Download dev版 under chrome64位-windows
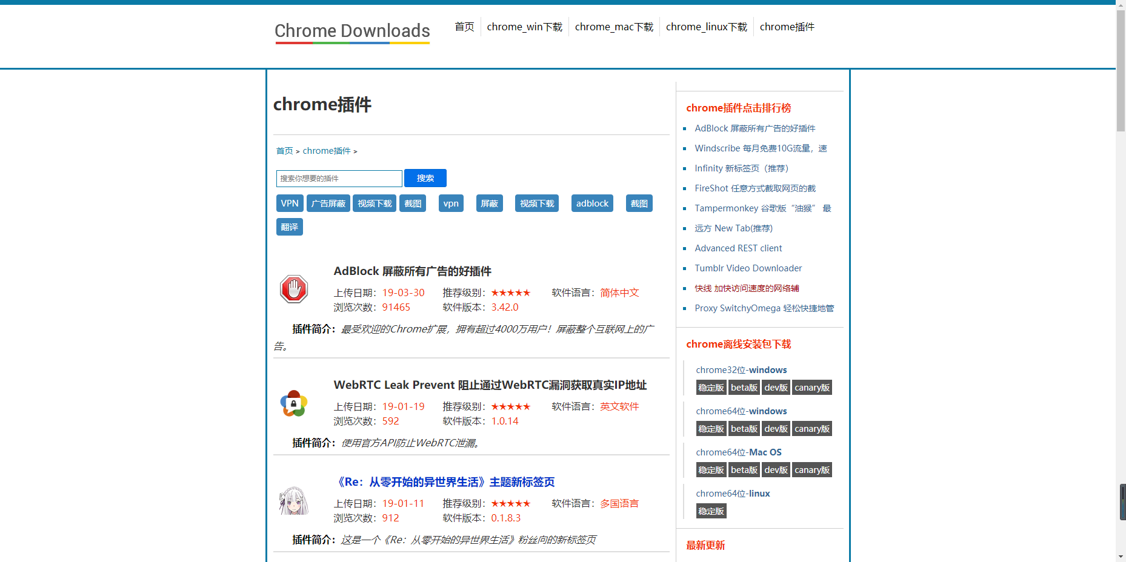1126x562 pixels. click(x=776, y=429)
